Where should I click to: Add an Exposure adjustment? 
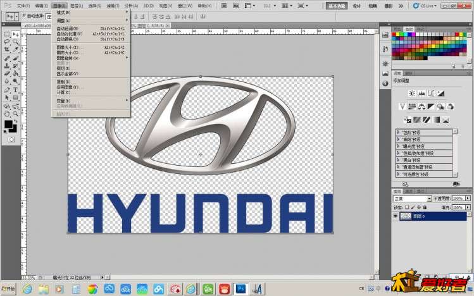pos(440,94)
